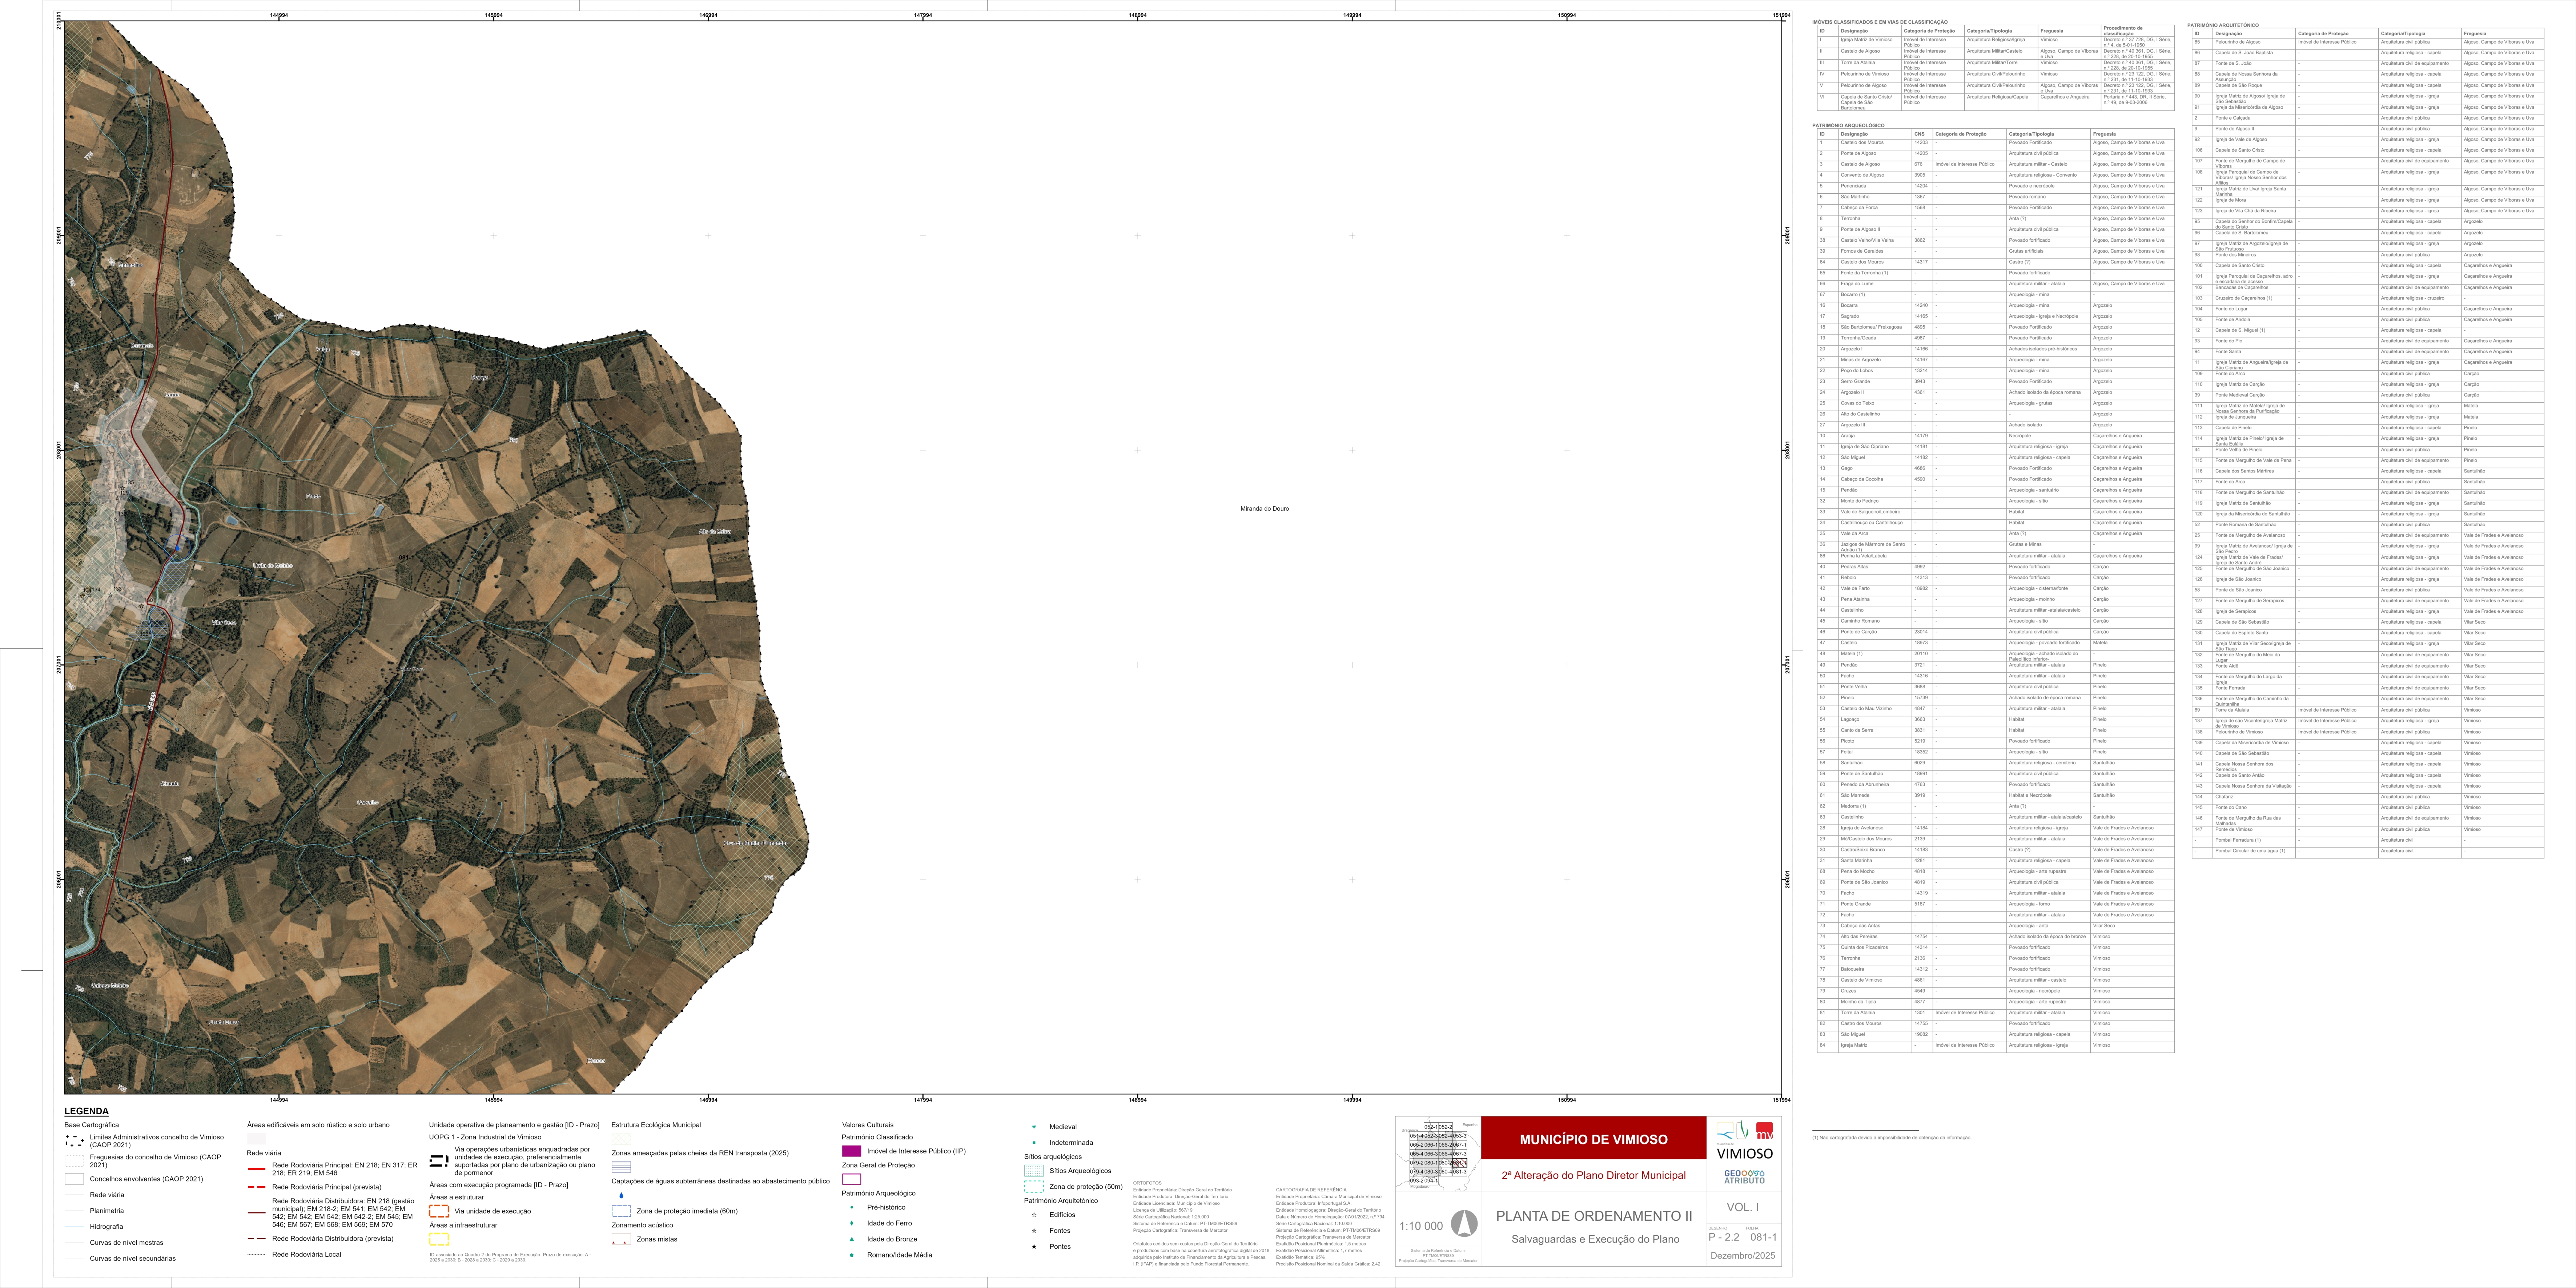This screenshot has width=2576, height=1288.
Task: Click the blue water drop legend symbol
Action: [x=621, y=1195]
